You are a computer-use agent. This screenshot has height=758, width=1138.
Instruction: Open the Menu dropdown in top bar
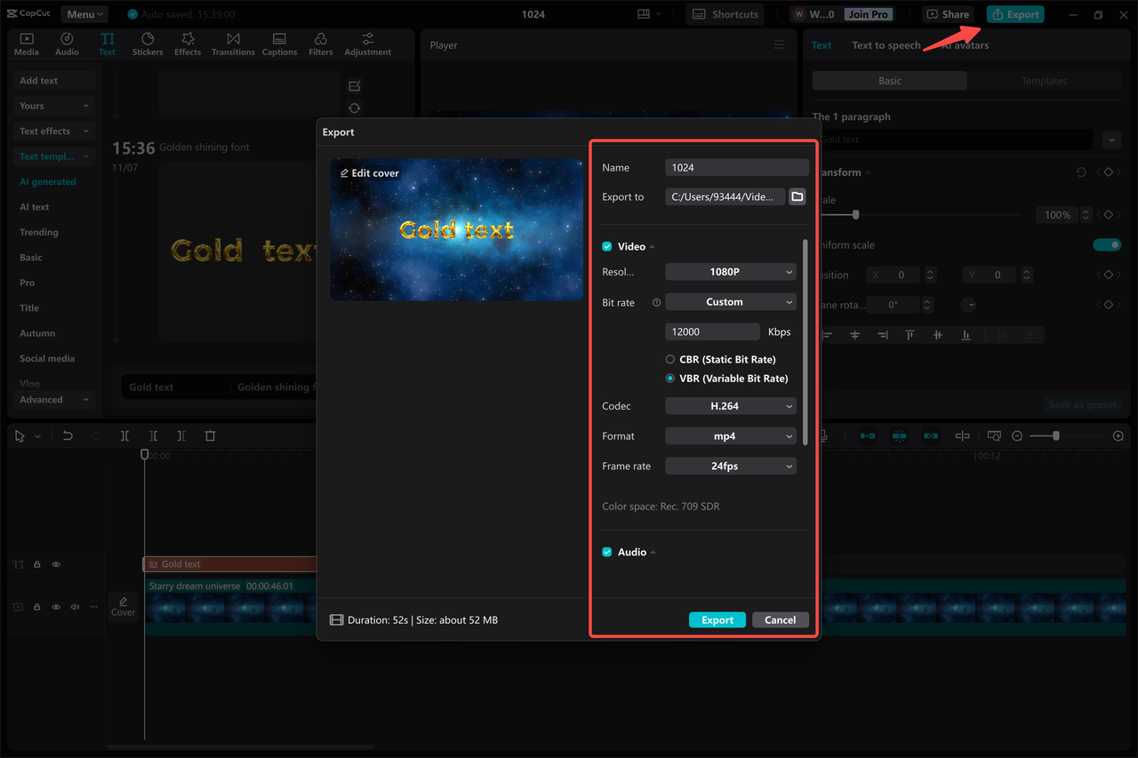click(84, 13)
